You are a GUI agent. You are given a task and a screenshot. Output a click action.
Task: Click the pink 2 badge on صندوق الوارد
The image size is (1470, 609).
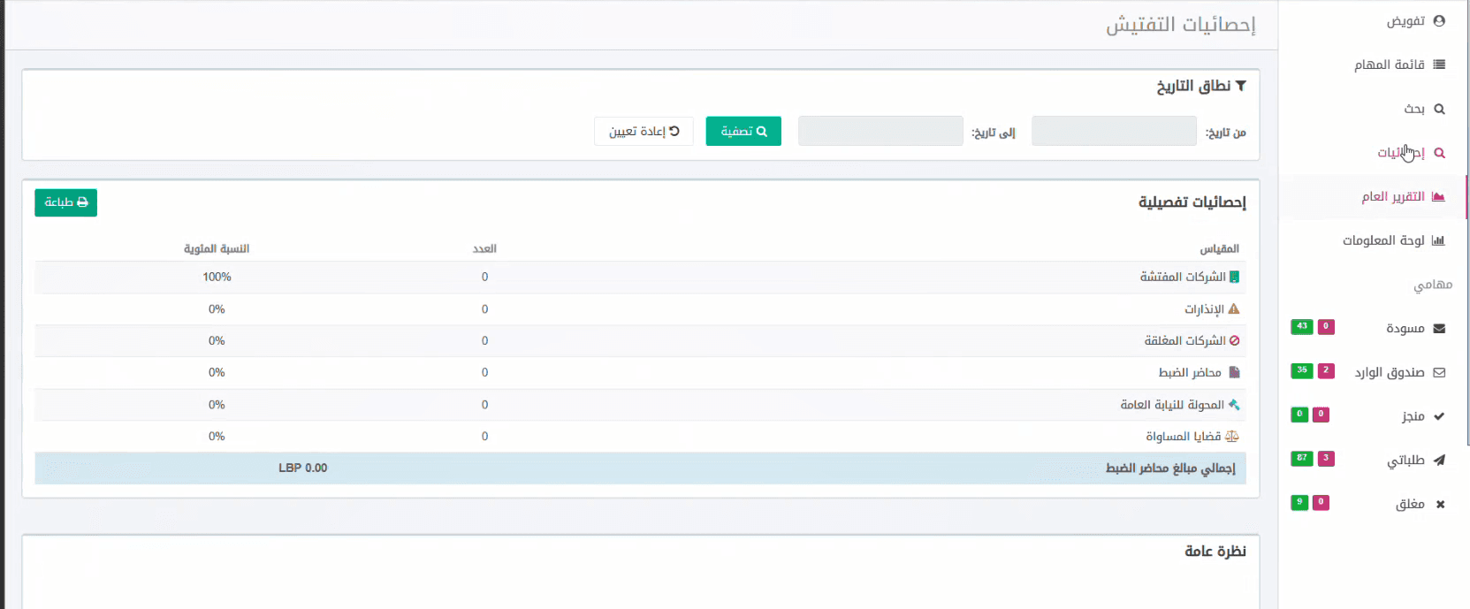1326,370
